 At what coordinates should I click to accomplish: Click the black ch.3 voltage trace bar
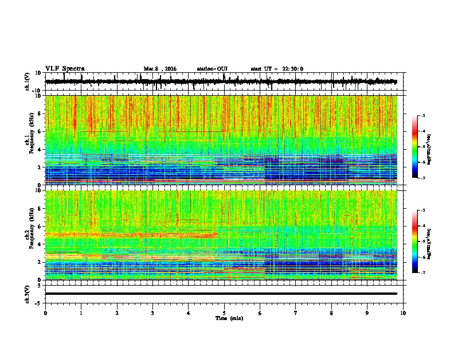point(221,294)
